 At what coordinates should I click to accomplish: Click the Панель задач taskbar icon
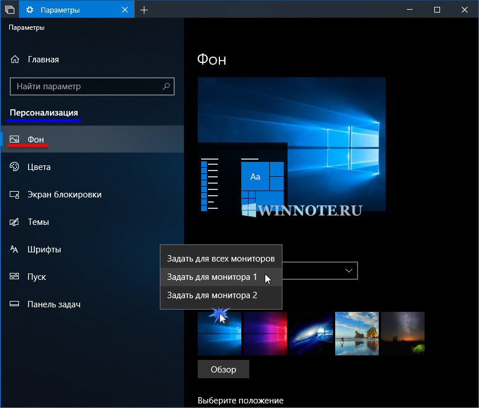(x=15, y=304)
